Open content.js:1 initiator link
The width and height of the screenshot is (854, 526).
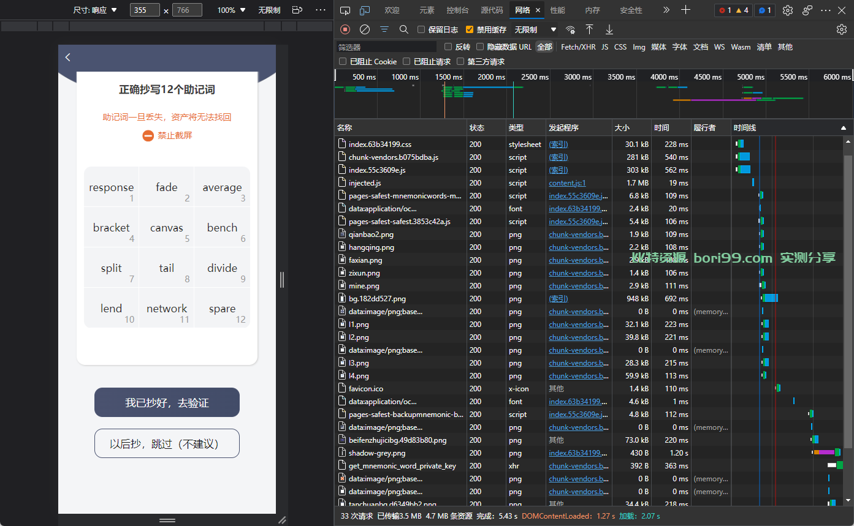coord(567,183)
